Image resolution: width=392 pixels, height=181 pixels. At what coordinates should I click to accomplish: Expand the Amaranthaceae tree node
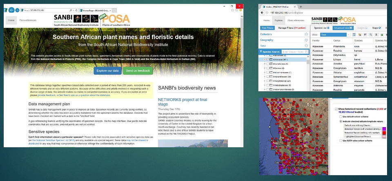tap(265, 77)
